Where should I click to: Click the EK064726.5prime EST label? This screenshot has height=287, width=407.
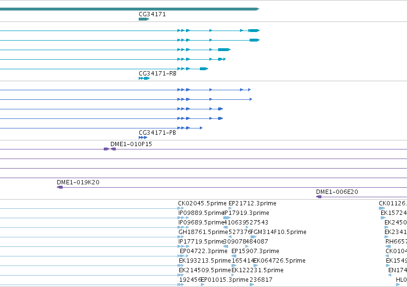pyautogui.click(x=279, y=261)
